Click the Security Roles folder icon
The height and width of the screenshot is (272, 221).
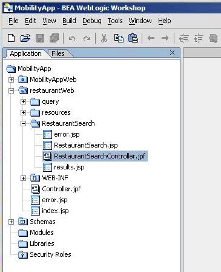pos(23,254)
